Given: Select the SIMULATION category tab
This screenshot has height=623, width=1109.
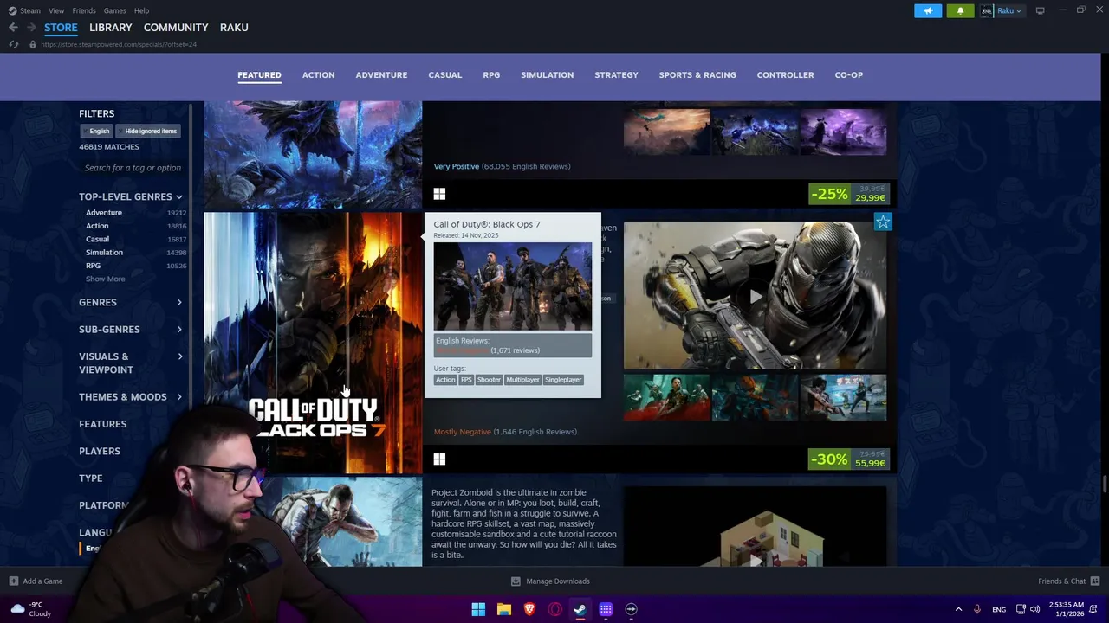Looking at the screenshot, I should point(547,74).
